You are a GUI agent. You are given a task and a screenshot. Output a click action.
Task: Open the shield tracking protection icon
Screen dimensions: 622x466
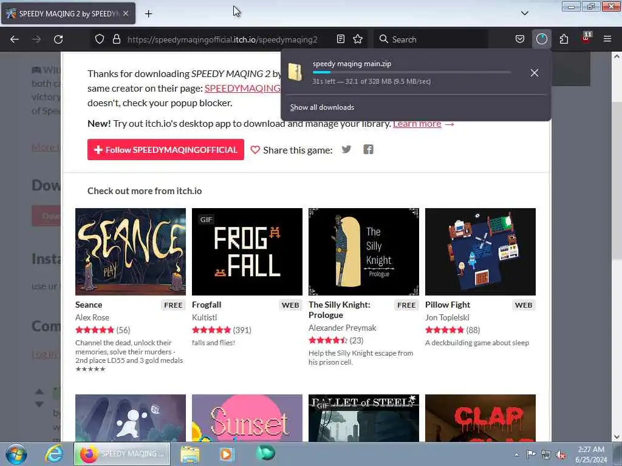coord(100,39)
